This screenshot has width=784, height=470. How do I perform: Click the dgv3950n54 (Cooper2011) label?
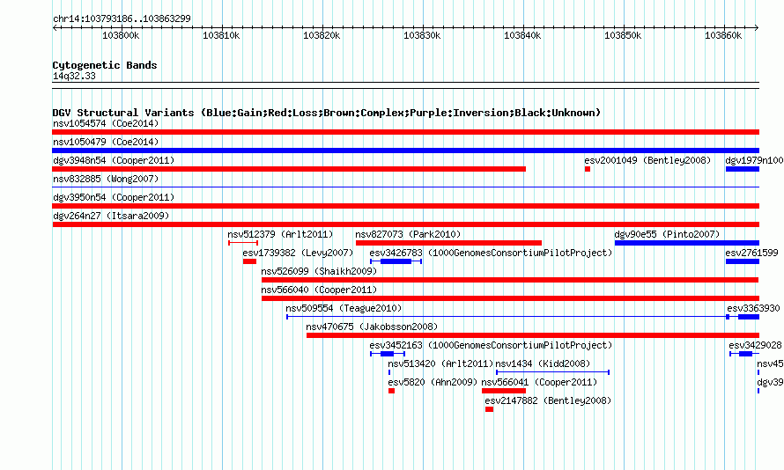114,197
